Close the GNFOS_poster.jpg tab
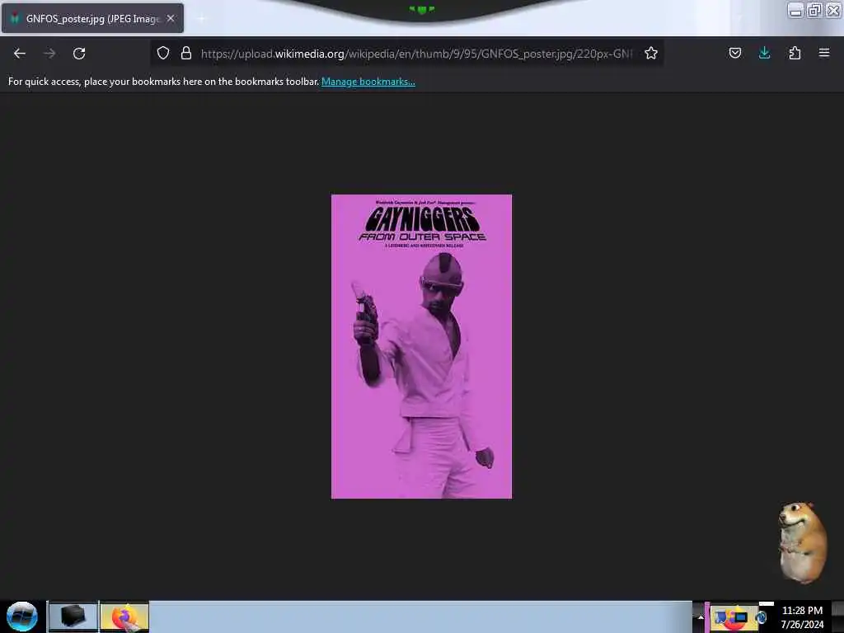This screenshot has height=633, width=844. 171,18
